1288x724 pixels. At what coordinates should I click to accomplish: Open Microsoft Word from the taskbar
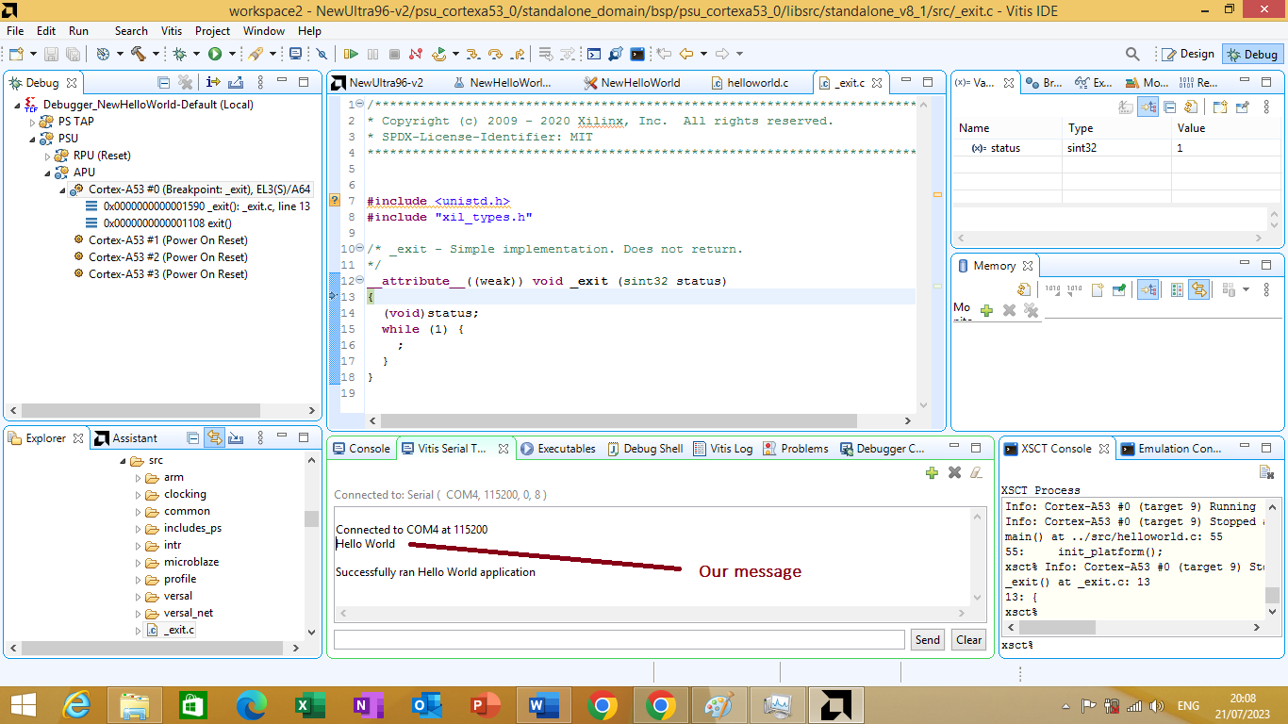coord(544,704)
